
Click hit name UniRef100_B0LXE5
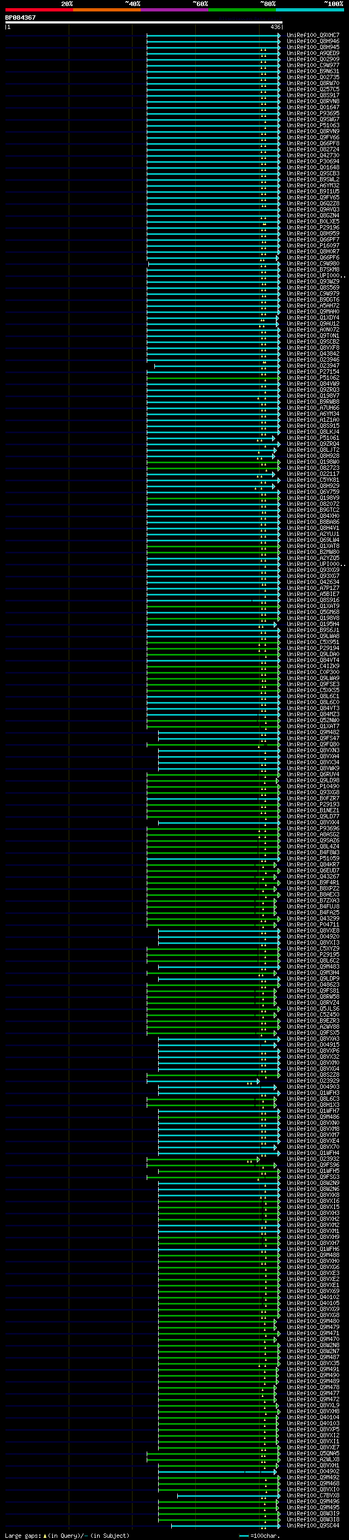[313, 221]
